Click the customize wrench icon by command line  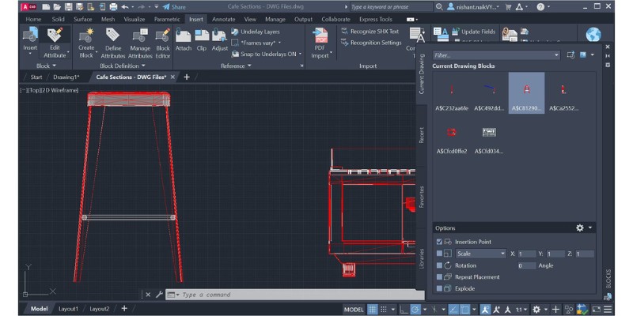(159, 295)
